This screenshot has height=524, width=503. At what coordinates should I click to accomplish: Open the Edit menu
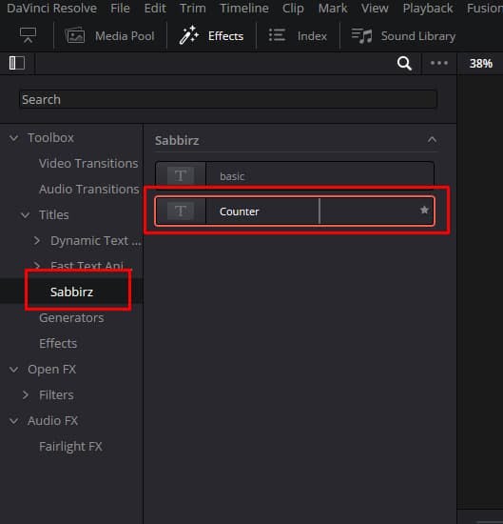coord(155,8)
